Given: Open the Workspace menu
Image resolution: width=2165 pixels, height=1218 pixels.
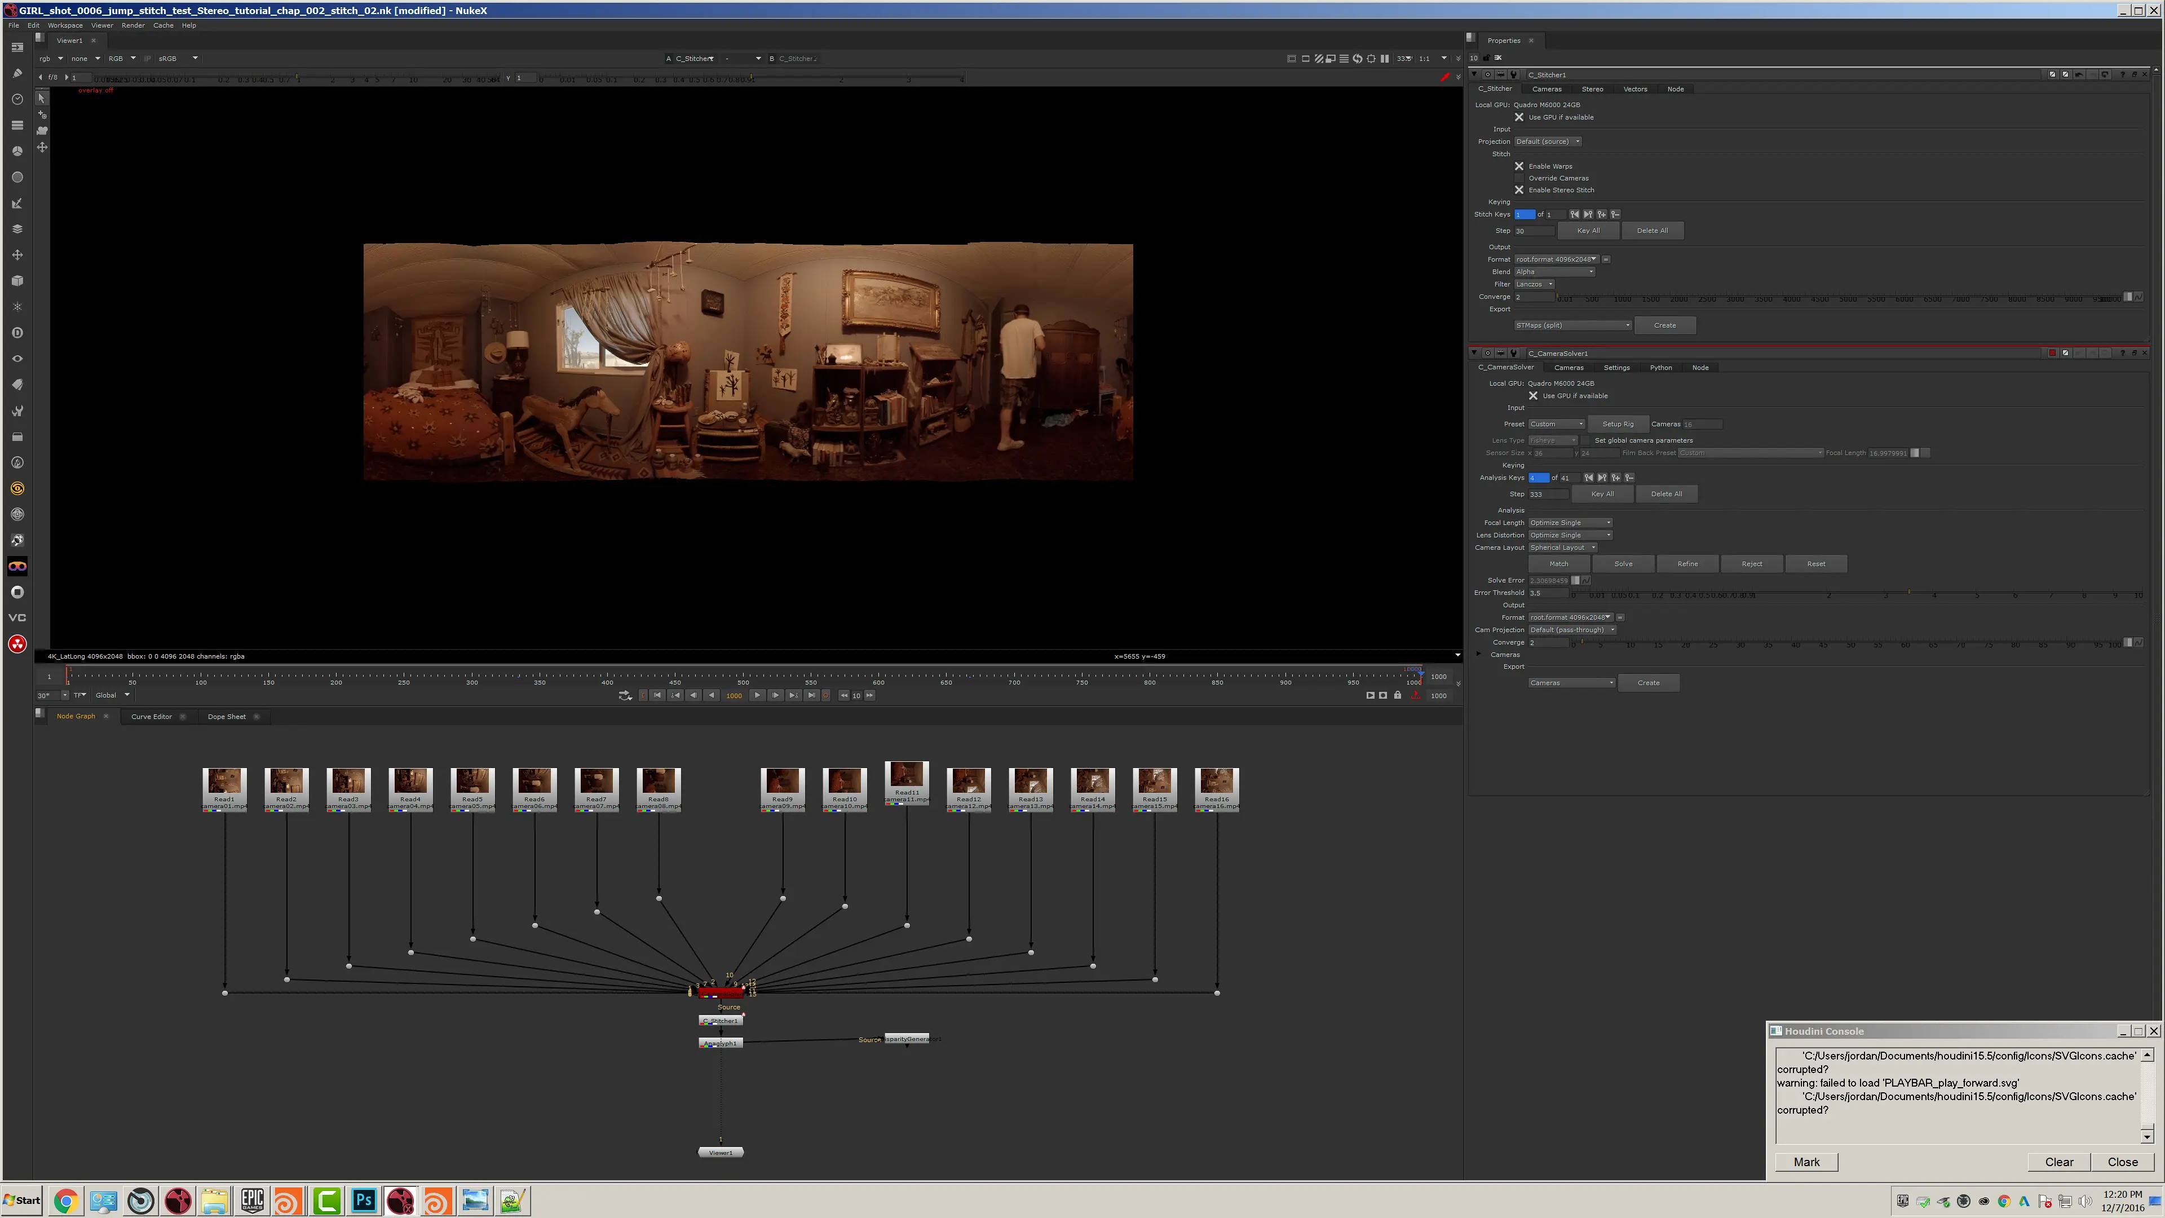Looking at the screenshot, I should [x=65, y=25].
